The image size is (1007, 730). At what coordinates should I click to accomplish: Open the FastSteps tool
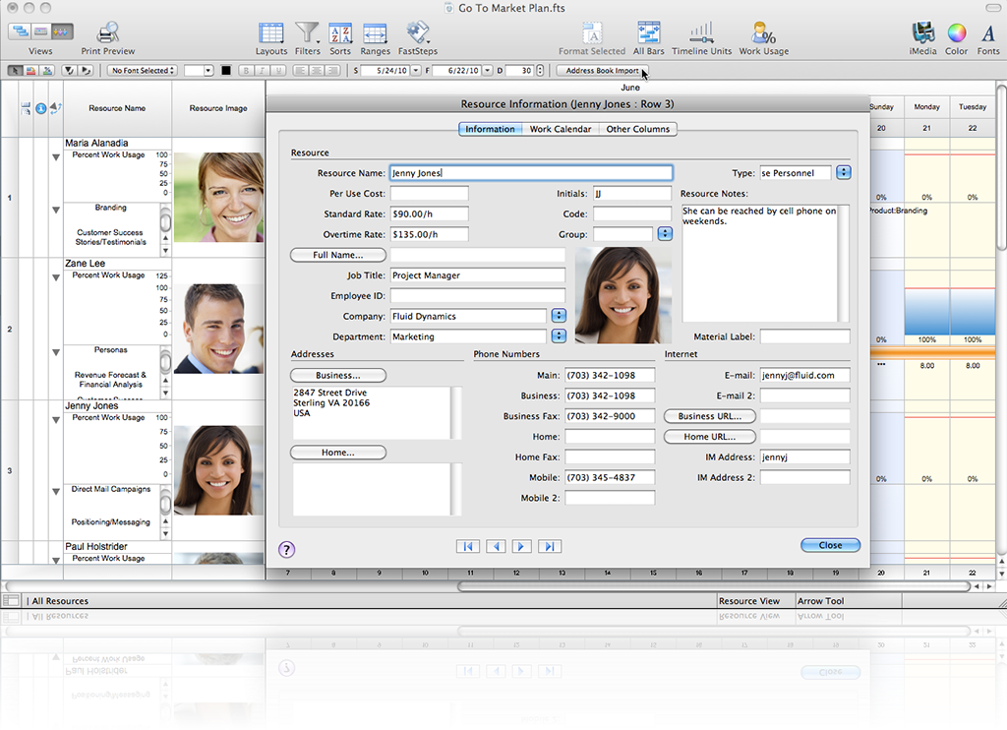point(418,32)
